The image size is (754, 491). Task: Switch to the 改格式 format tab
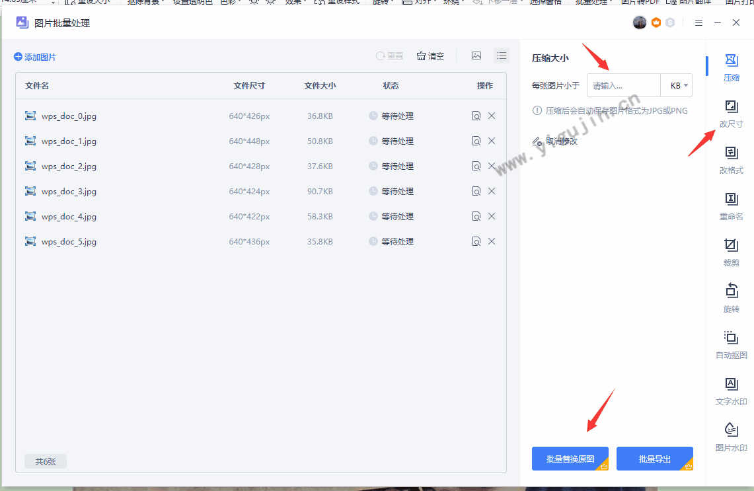click(731, 160)
